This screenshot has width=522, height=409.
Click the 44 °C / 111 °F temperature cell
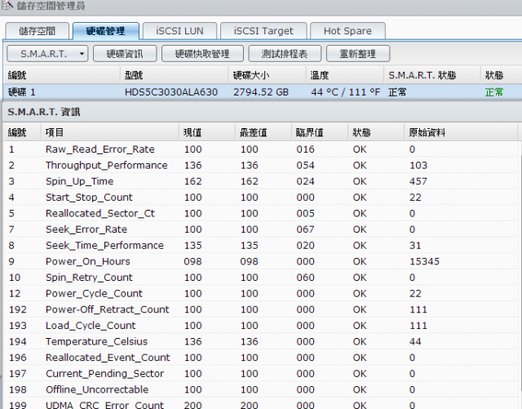tap(345, 92)
